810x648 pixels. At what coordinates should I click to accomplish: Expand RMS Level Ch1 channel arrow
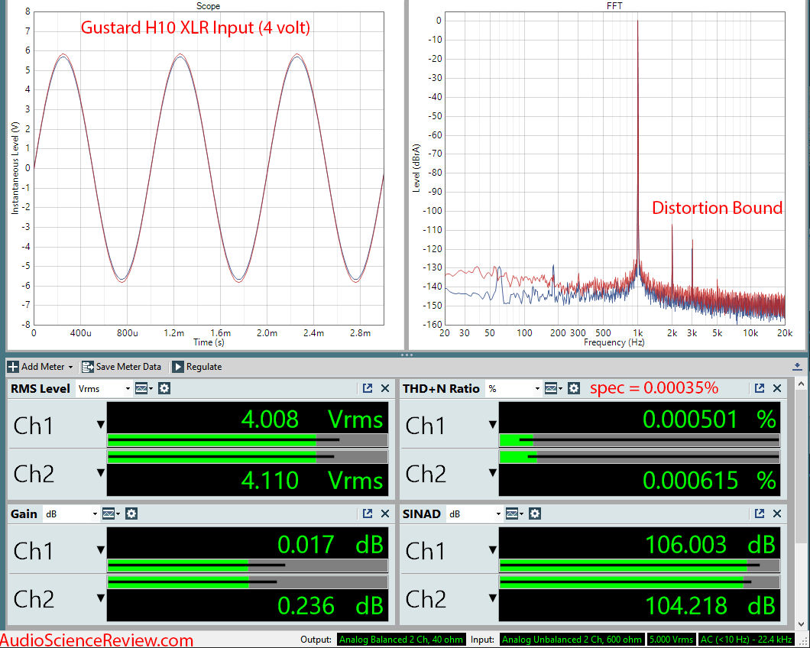(101, 425)
